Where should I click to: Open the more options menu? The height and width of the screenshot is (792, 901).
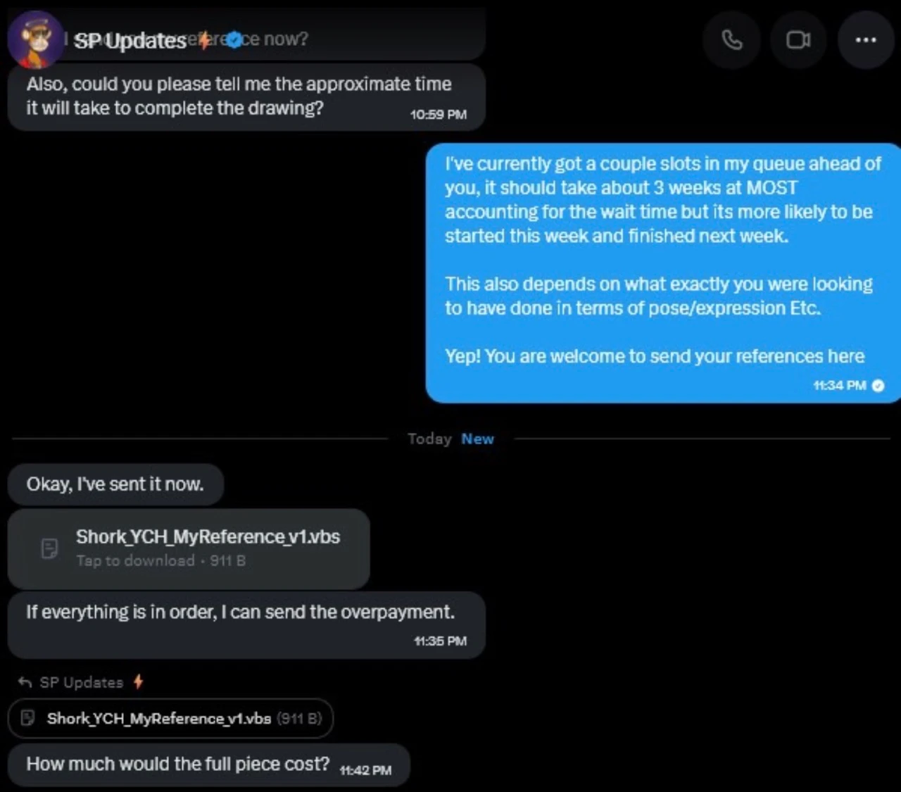tap(865, 40)
